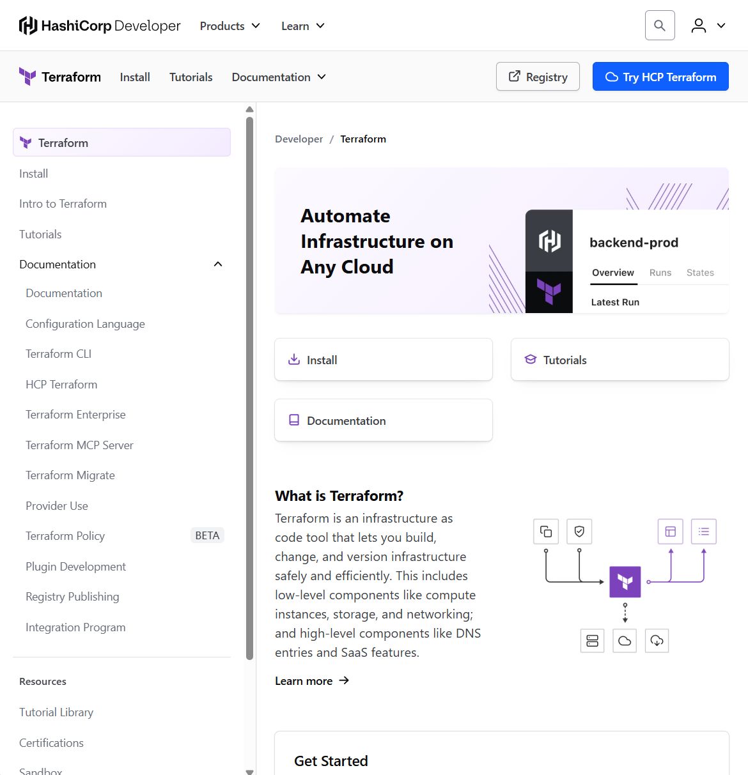748x775 pixels.
Task: Click the list icon box in diagram
Action: [704, 532]
